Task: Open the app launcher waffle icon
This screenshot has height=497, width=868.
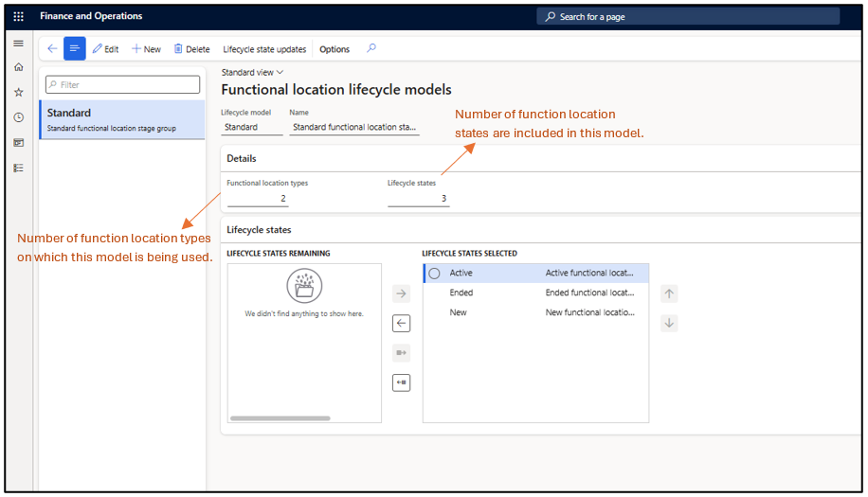Action: click(18, 17)
